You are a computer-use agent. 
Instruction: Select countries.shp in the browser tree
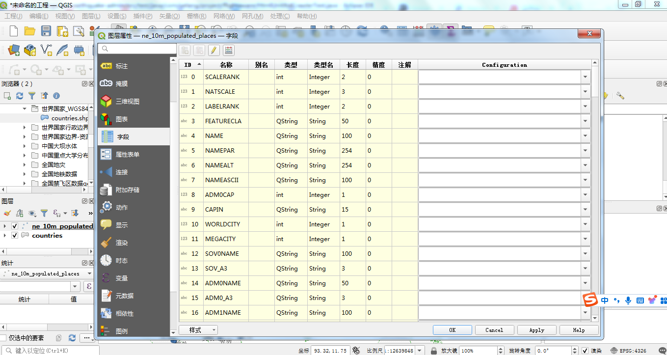70,118
